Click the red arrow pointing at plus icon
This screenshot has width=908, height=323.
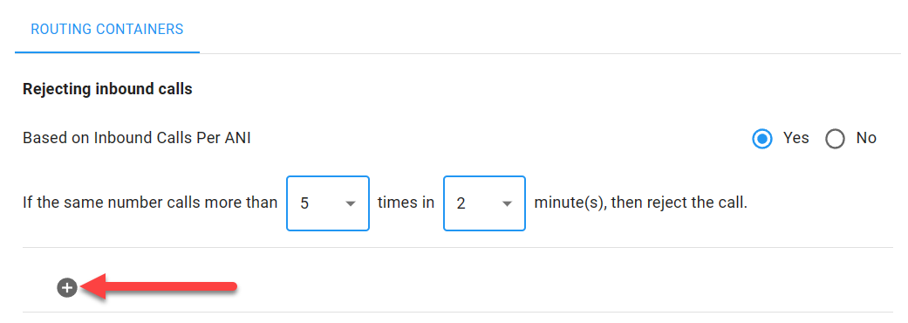[x=159, y=286]
